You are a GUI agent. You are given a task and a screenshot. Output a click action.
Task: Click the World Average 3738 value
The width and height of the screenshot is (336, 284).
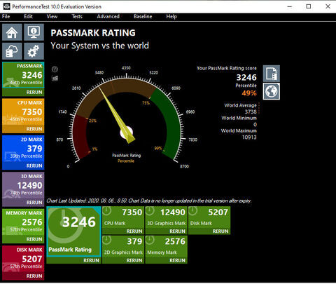pos(251,111)
